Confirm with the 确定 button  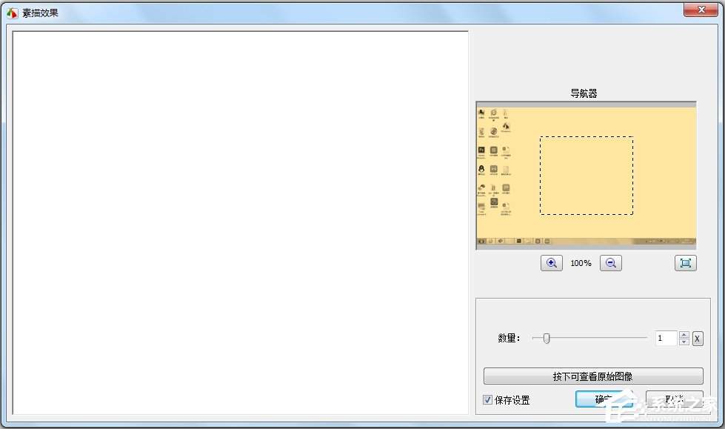(604, 399)
